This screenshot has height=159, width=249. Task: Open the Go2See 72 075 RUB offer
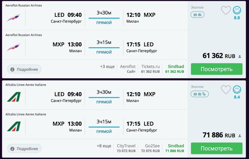[150, 148]
